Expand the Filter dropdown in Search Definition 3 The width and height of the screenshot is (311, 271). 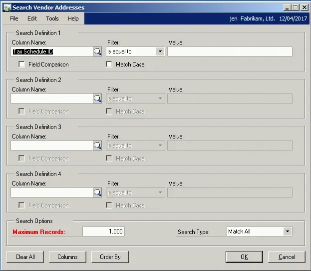pyautogui.click(x=160, y=145)
